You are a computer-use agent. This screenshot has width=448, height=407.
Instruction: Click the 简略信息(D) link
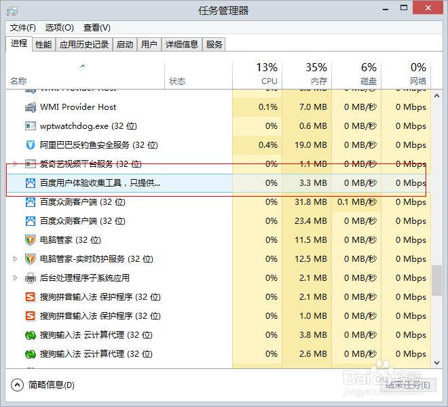pyautogui.click(x=52, y=385)
